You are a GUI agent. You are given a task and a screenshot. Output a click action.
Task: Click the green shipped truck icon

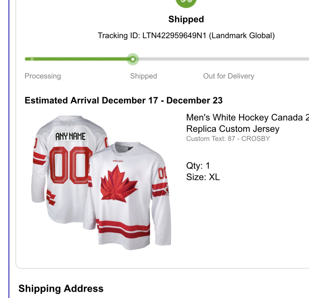(186, 2)
